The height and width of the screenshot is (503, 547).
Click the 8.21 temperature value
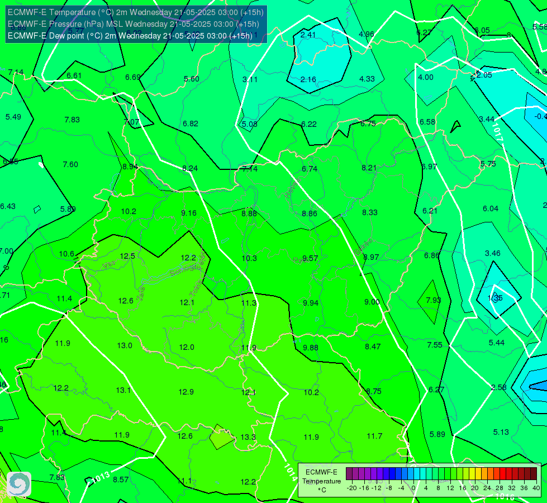click(x=369, y=168)
